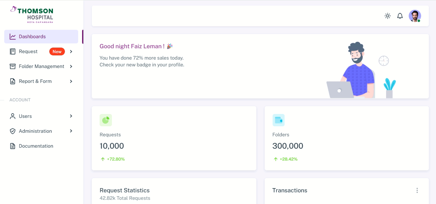Click the Thomson Hospital logo

coord(32,15)
